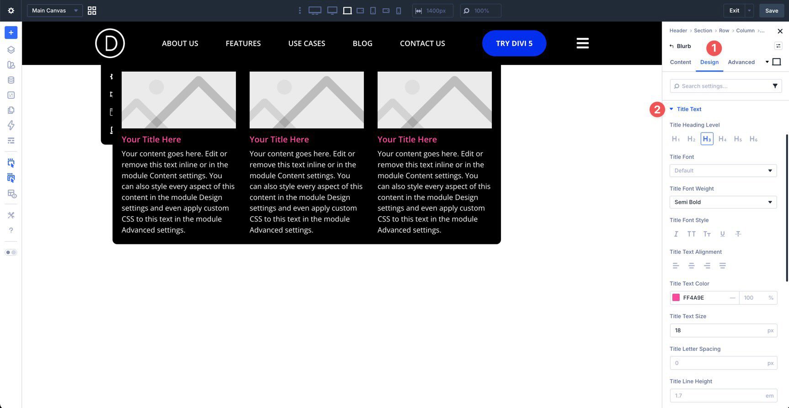Click the TRY DIVI 5 button
Viewport: 789px width, 408px height.
[514, 43]
